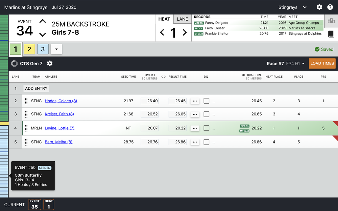Edit result time 26.45 for Hodes
338x211 pixels.
tap(178, 101)
